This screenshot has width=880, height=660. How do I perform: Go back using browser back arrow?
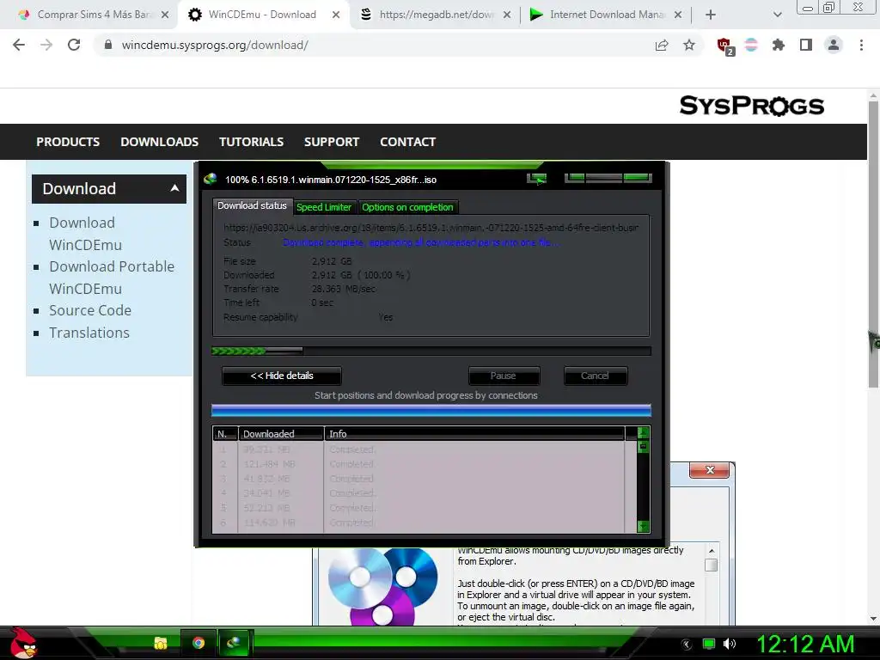(19, 45)
